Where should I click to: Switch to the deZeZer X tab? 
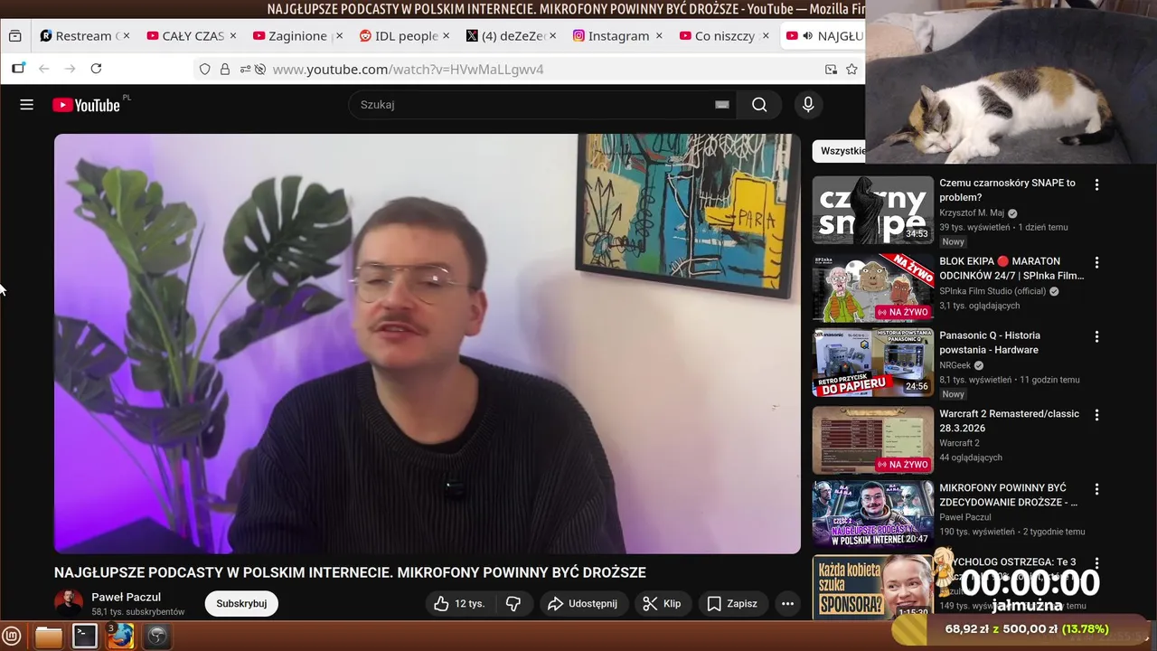tap(512, 36)
